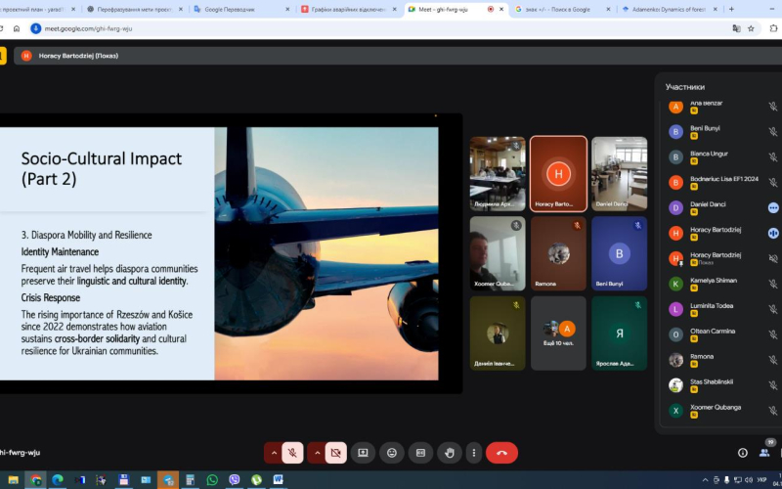Open more options three-dot menu
Screen dimensions: 782x489
click(473, 453)
